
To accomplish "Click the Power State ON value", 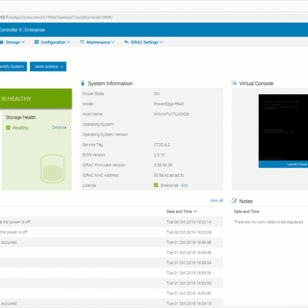I will tap(156, 94).
